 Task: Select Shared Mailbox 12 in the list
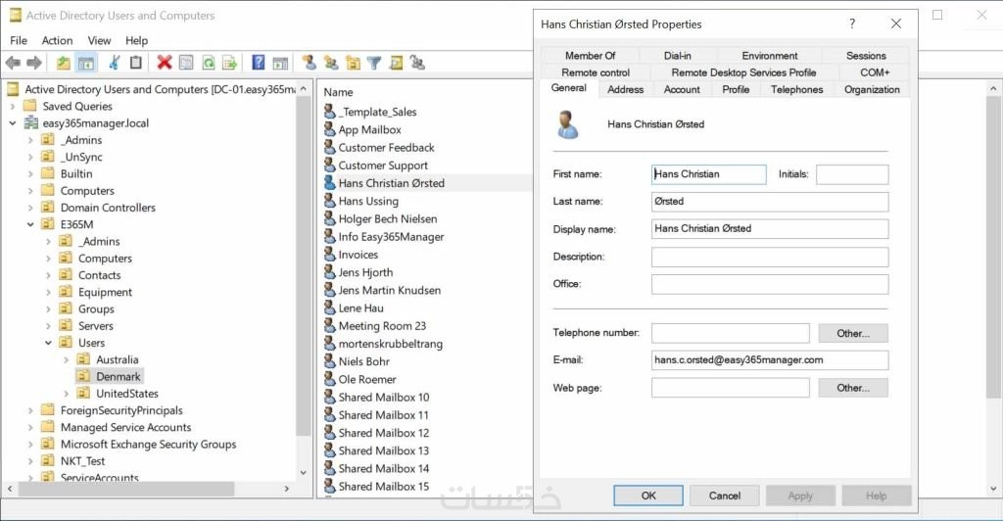[x=383, y=433]
